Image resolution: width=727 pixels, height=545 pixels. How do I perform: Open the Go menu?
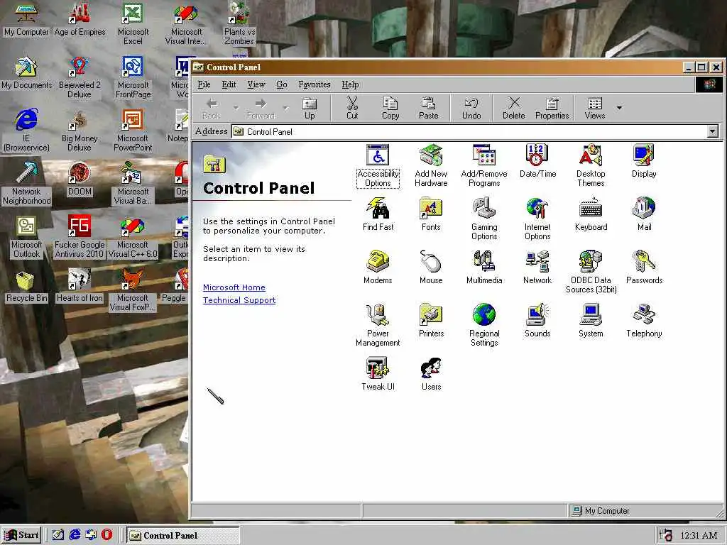(281, 84)
